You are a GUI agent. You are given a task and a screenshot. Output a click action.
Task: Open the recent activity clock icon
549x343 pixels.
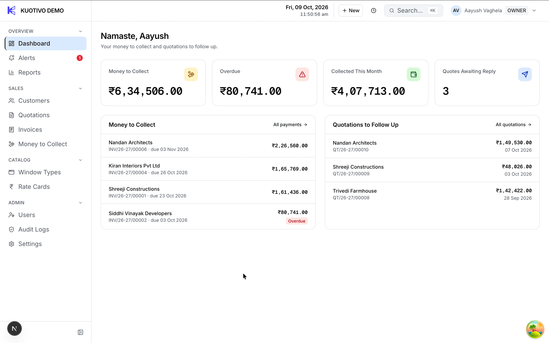[x=374, y=10]
